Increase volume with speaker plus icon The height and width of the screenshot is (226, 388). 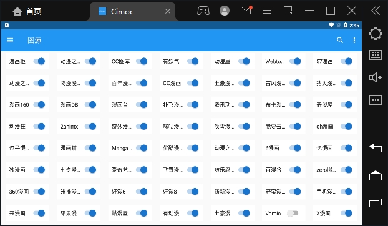pyautogui.click(x=376, y=77)
